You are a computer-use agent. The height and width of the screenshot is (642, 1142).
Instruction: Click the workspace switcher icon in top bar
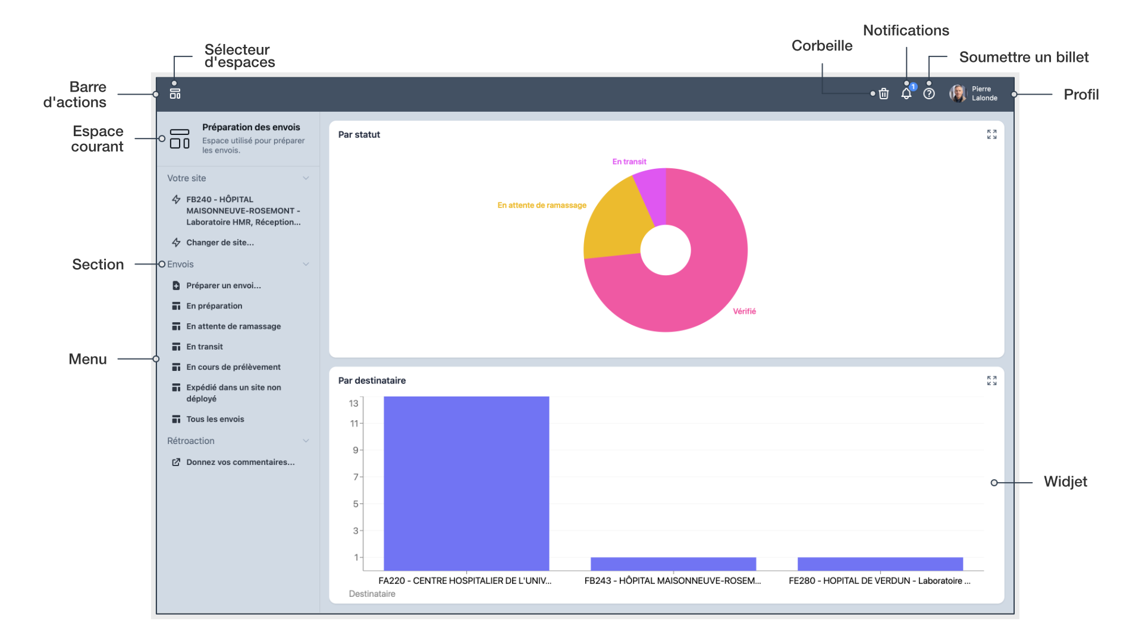[175, 94]
